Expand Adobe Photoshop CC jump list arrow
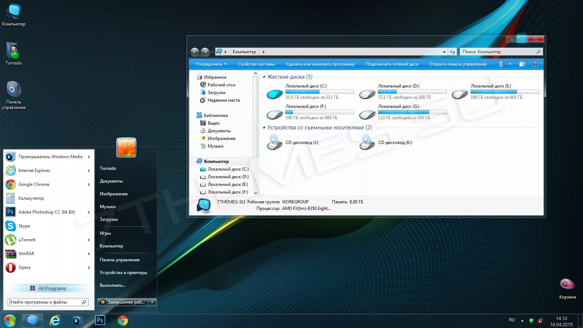Screen dimensions: 583x328 point(89,212)
